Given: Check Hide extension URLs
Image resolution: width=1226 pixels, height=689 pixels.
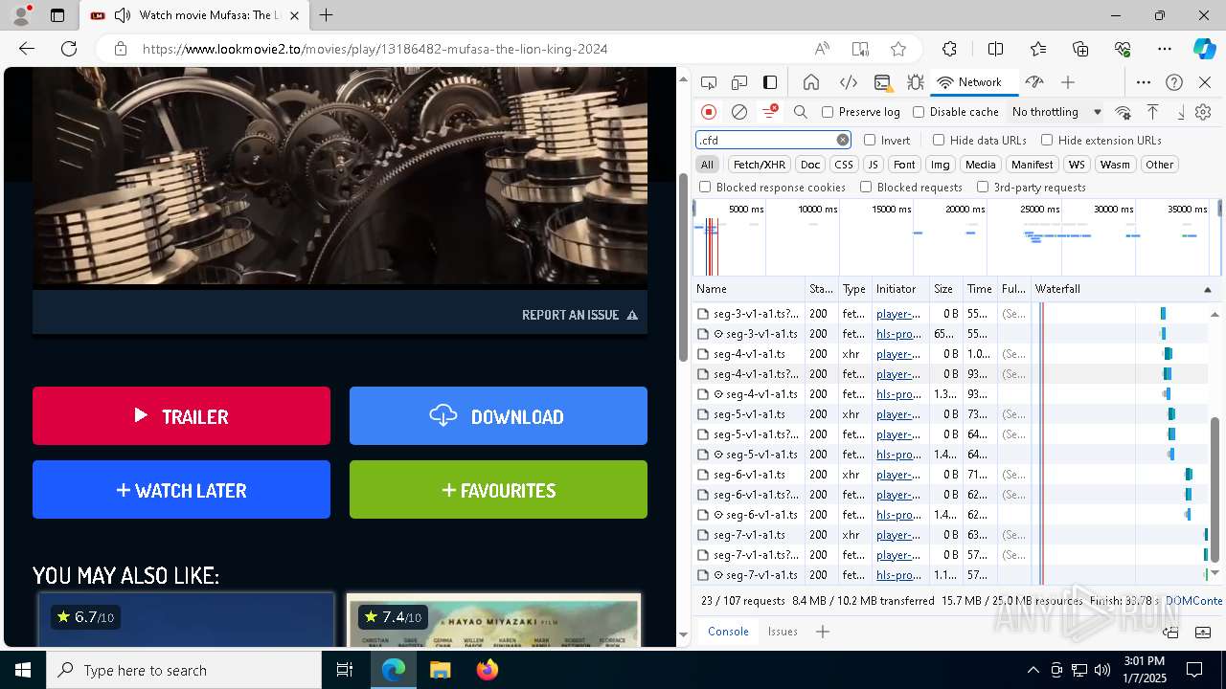Looking at the screenshot, I should 1047,140.
